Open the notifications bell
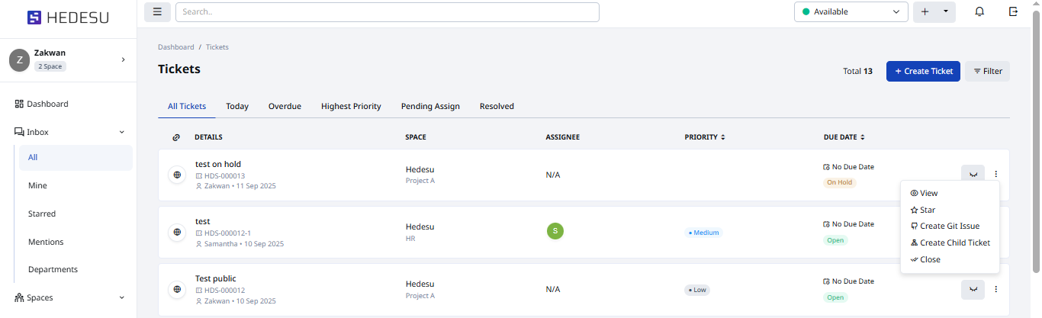Screen dimensions: 1042x318 [x=979, y=11]
